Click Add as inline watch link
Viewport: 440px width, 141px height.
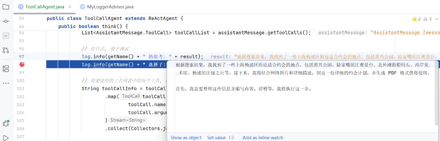point(263,137)
